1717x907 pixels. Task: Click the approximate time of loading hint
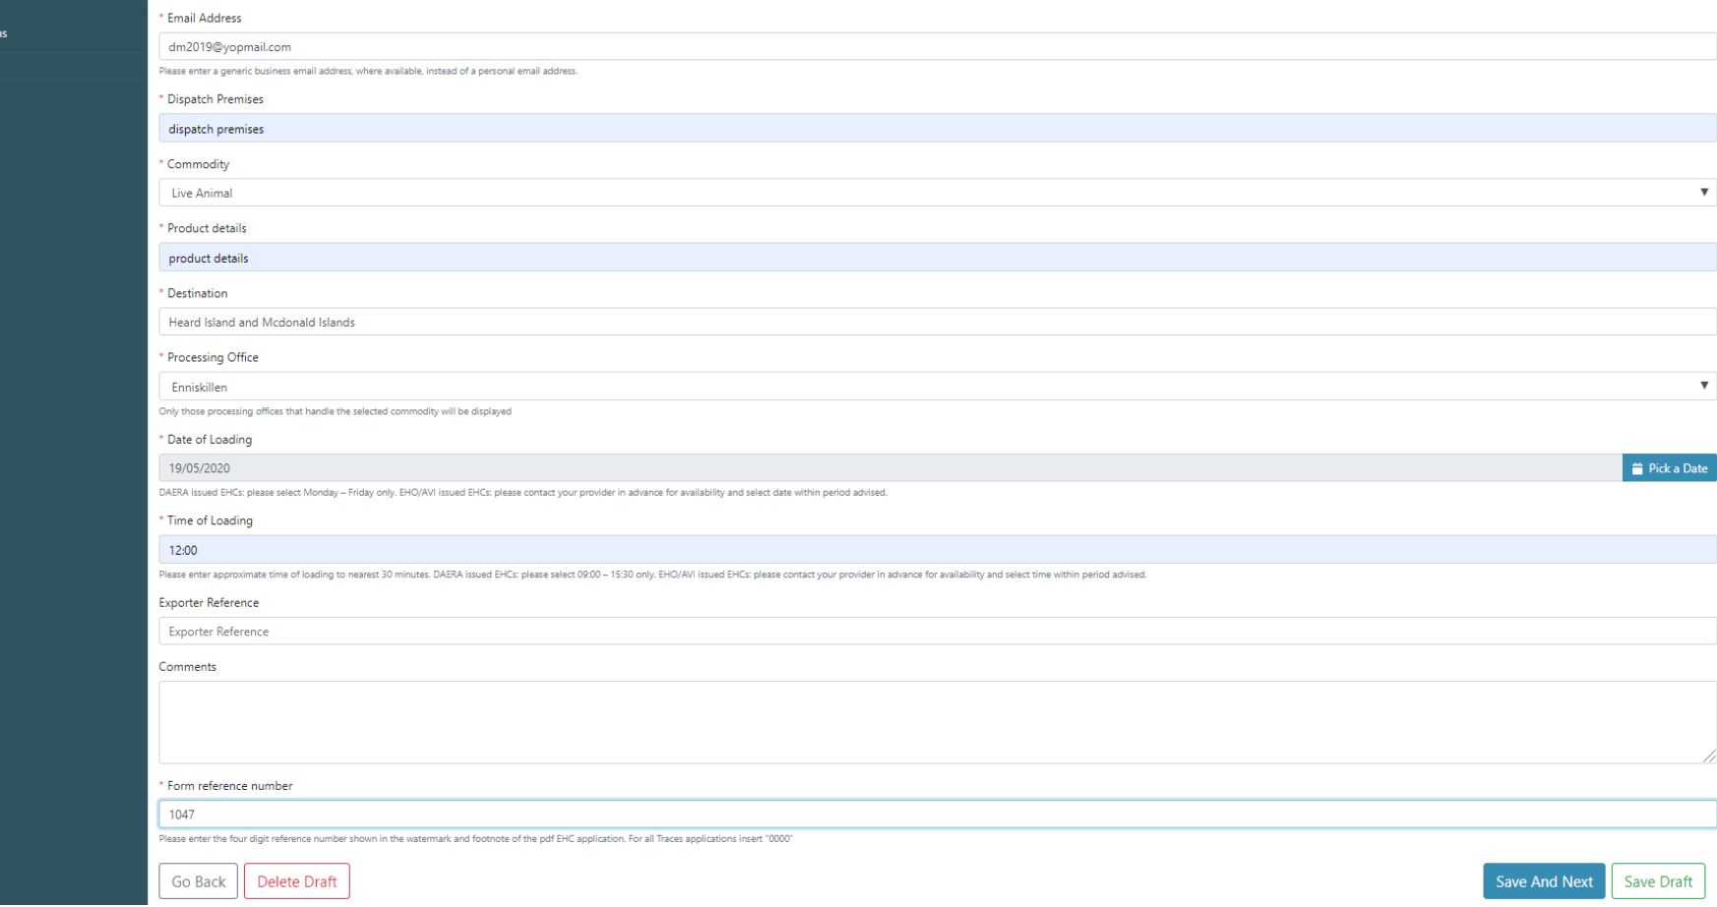652,574
